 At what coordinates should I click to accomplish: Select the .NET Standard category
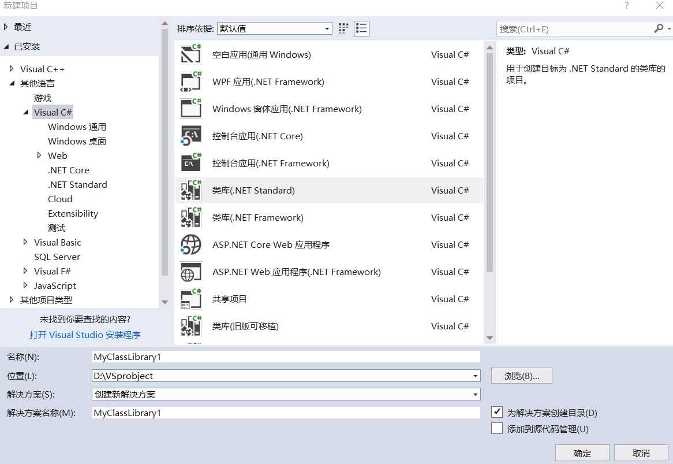(x=78, y=185)
